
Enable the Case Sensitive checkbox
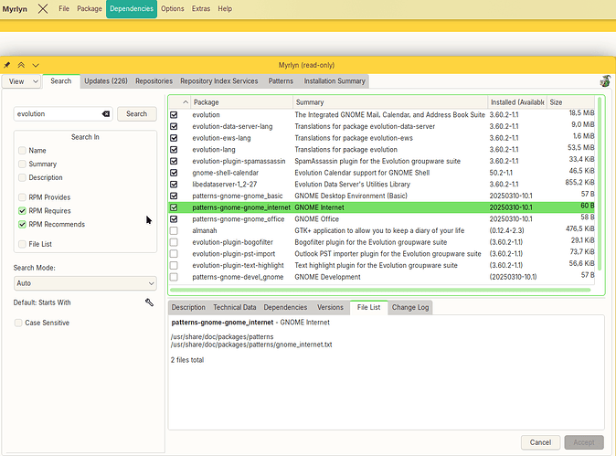(x=18, y=323)
